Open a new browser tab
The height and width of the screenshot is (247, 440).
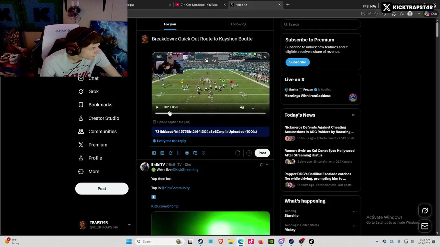(x=288, y=5)
